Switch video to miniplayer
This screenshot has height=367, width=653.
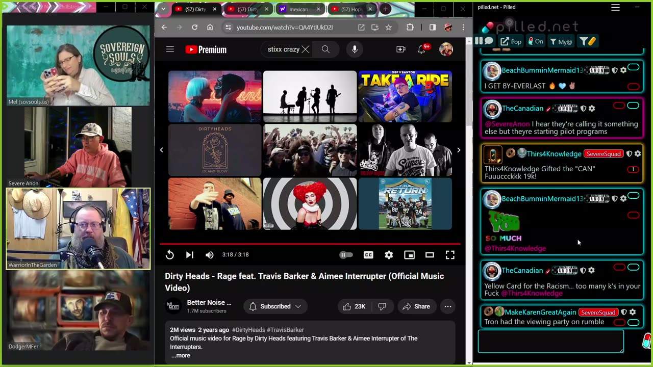tap(409, 255)
